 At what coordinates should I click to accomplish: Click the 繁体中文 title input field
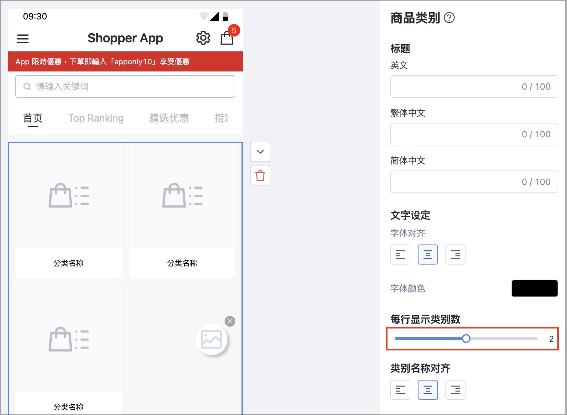point(474,134)
